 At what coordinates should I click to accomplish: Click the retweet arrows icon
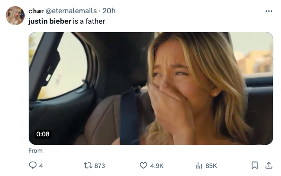88,166
